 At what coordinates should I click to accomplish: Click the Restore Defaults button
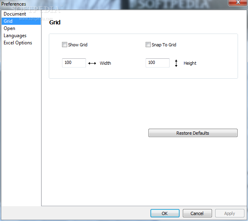coord(193,133)
